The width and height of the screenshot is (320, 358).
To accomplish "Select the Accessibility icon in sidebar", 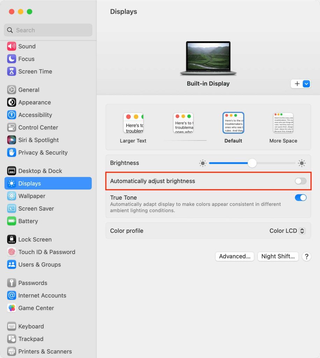I will [12, 115].
